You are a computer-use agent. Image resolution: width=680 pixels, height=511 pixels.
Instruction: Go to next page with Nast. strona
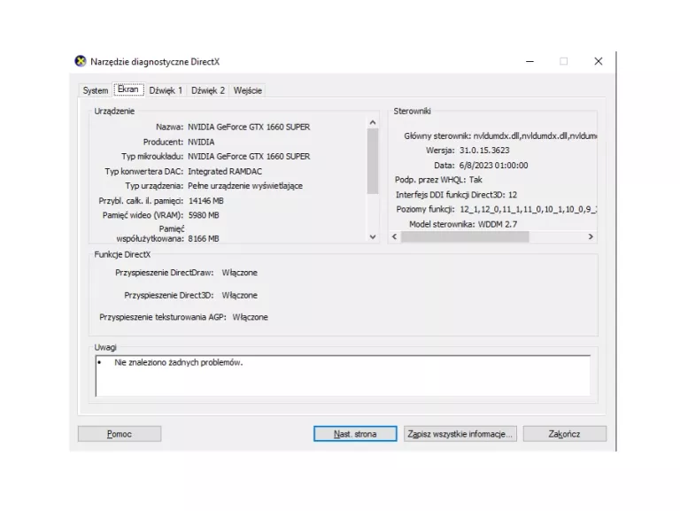354,434
